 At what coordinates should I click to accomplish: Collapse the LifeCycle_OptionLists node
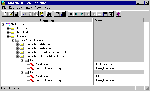coord(13,40)
